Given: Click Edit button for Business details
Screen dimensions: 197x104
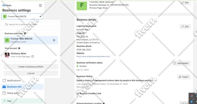Looking at the screenshot, I should (185, 27).
